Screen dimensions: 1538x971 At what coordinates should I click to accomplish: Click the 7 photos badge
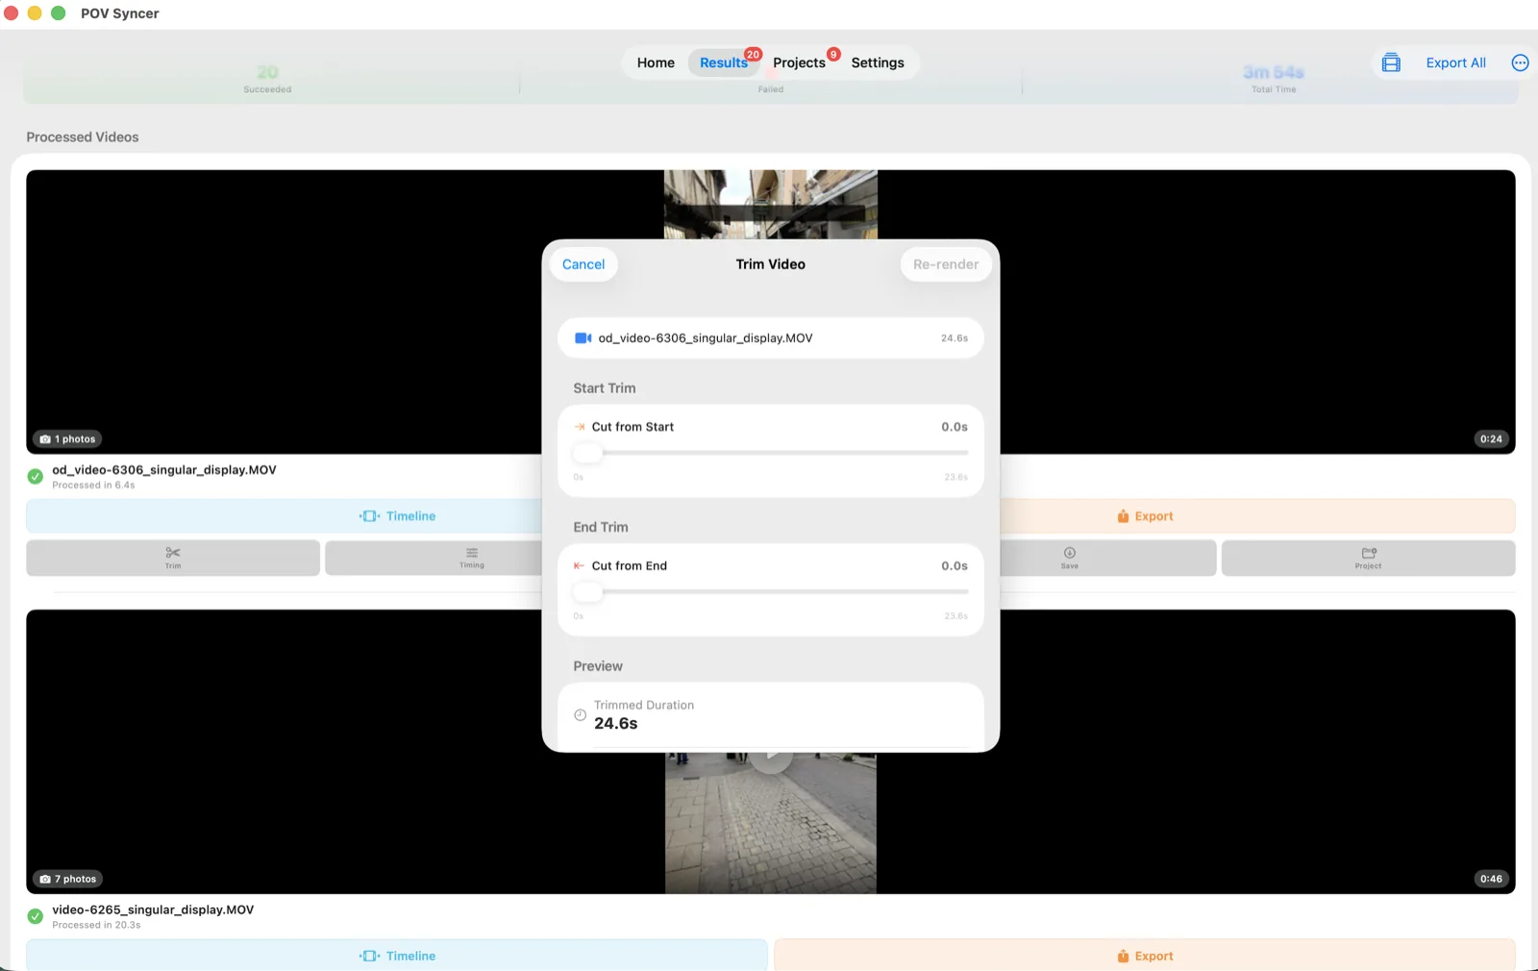pos(68,879)
